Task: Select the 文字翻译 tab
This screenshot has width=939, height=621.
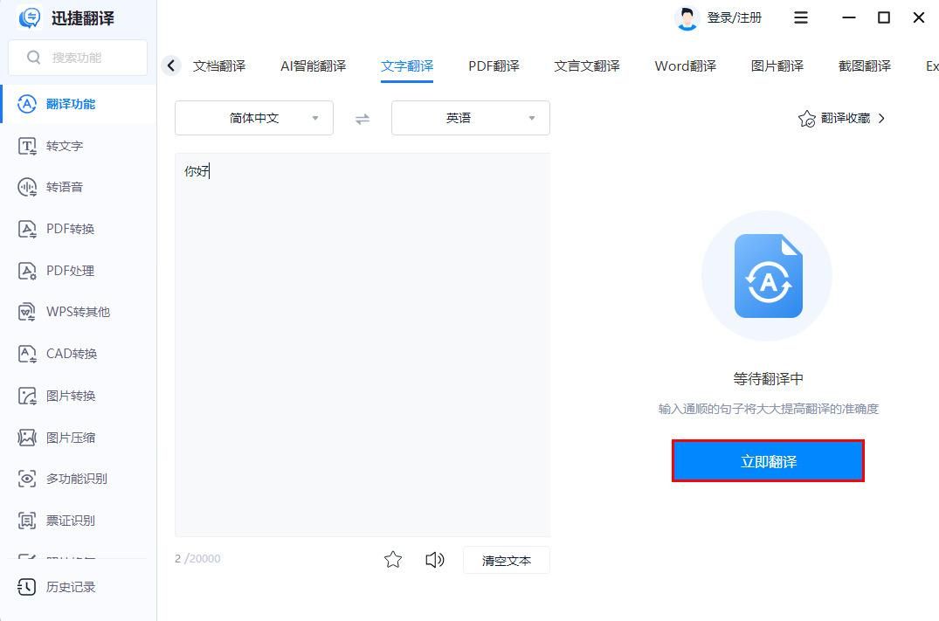Action: tap(407, 66)
